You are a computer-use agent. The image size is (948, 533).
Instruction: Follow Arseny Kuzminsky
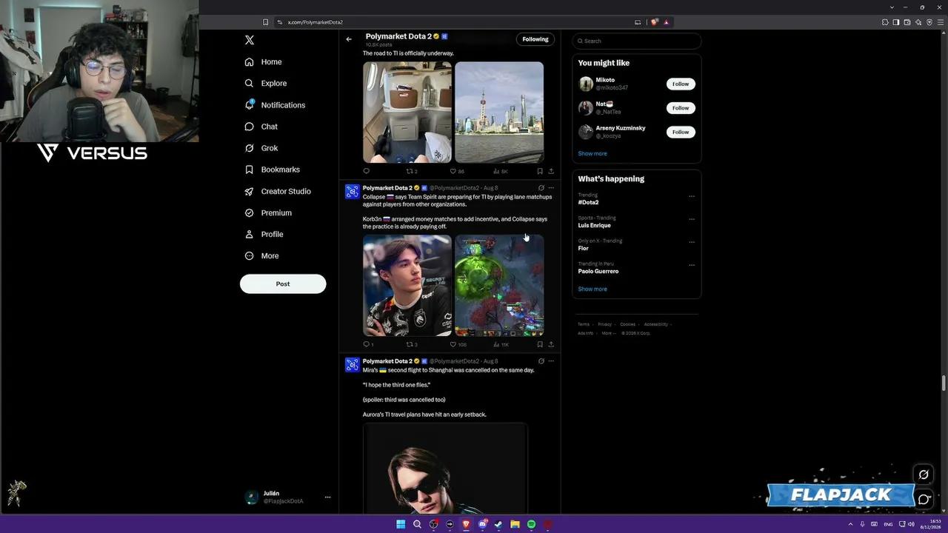(x=681, y=132)
